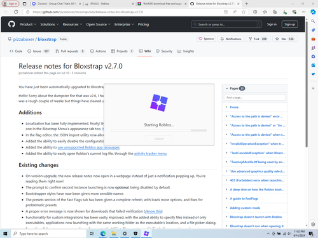Screen dimensions: 318x238
Task: Open the Actions tab
Action: 98,51
